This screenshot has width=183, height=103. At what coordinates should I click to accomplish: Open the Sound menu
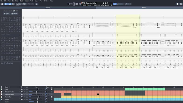(x=36, y=1)
